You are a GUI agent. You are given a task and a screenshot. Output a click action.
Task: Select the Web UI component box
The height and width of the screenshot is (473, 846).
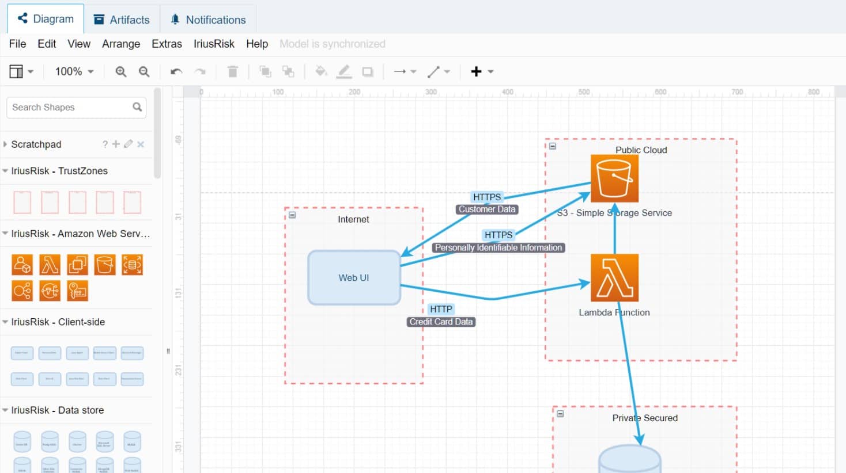[354, 277]
